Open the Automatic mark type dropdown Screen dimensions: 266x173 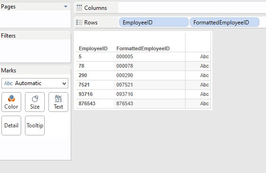pos(35,83)
